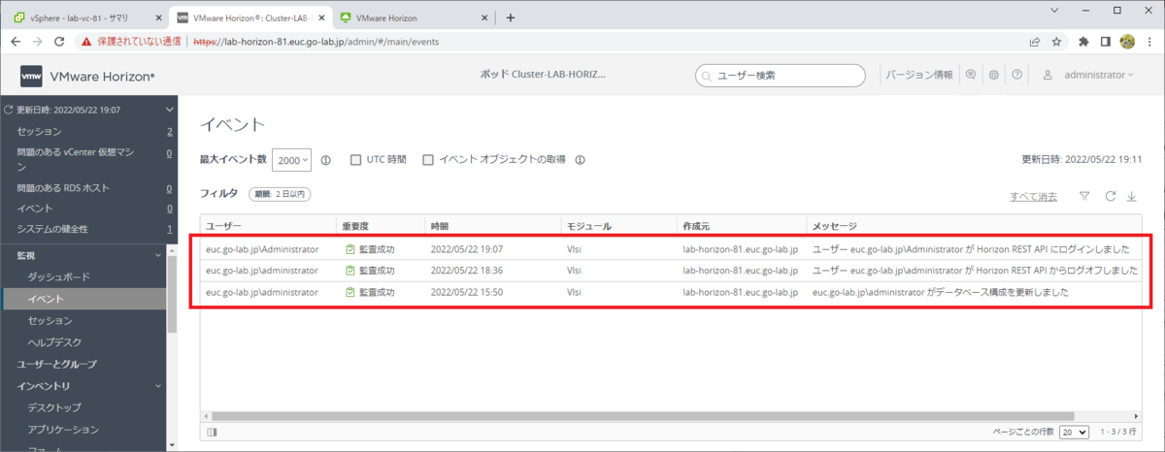Click the user icon beside administrator
1165x452 pixels.
click(x=1048, y=75)
